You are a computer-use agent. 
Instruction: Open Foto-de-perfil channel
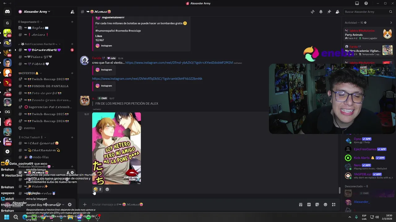pyautogui.click(x=46, y=93)
